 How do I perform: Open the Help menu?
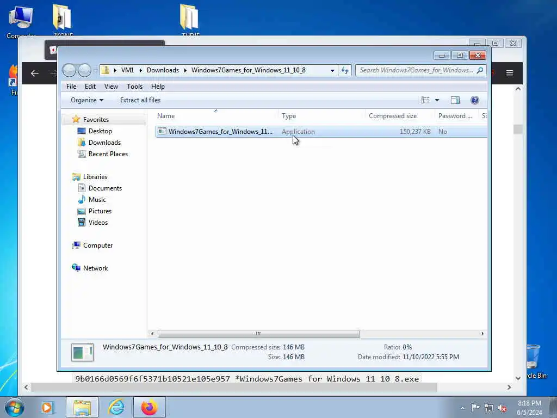click(158, 87)
